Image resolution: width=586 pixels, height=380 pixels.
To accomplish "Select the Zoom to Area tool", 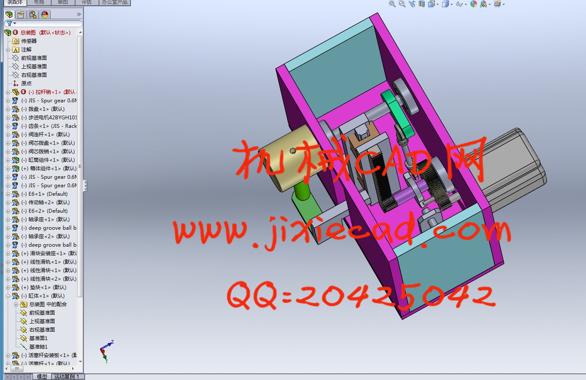I will [402, 4].
